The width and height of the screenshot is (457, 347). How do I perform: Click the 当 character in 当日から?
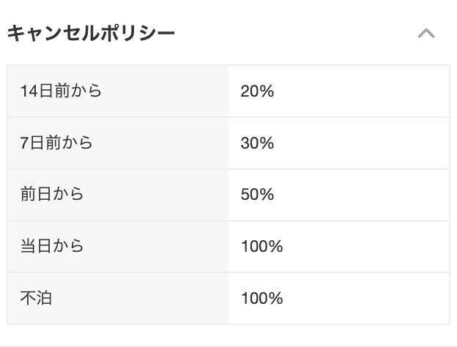(x=29, y=246)
